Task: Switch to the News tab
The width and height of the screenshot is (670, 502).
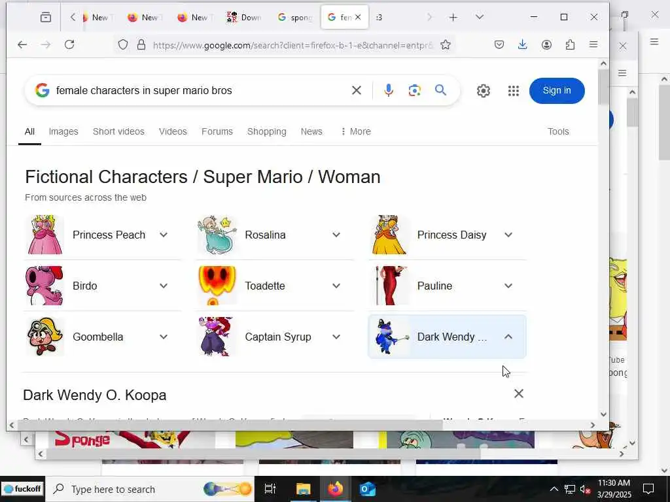Action: pyautogui.click(x=311, y=131)
